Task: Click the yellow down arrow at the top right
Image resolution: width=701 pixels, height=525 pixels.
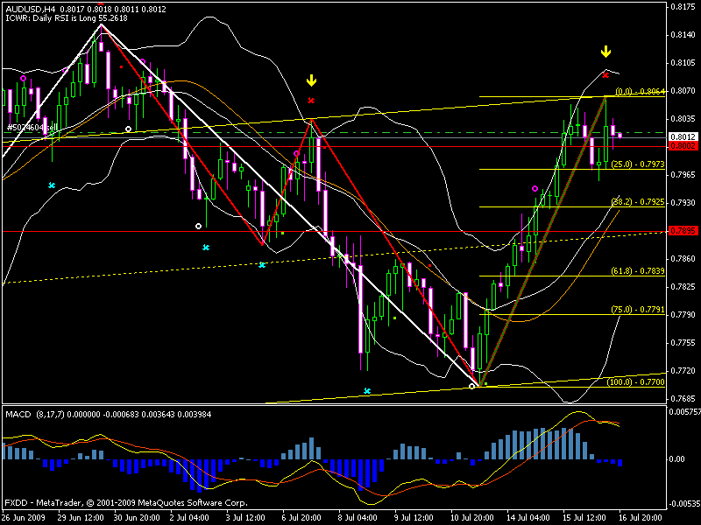Action: [605, 52]
